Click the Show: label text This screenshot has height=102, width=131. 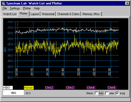tap(90, 93)
